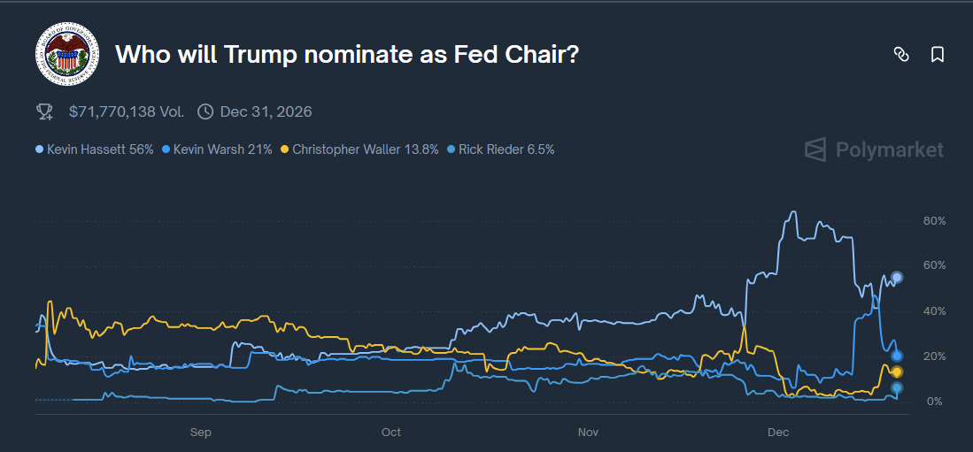Select the Kevin Hassett 56% legend entry
The image size is (973, 452).
(95, 149)
